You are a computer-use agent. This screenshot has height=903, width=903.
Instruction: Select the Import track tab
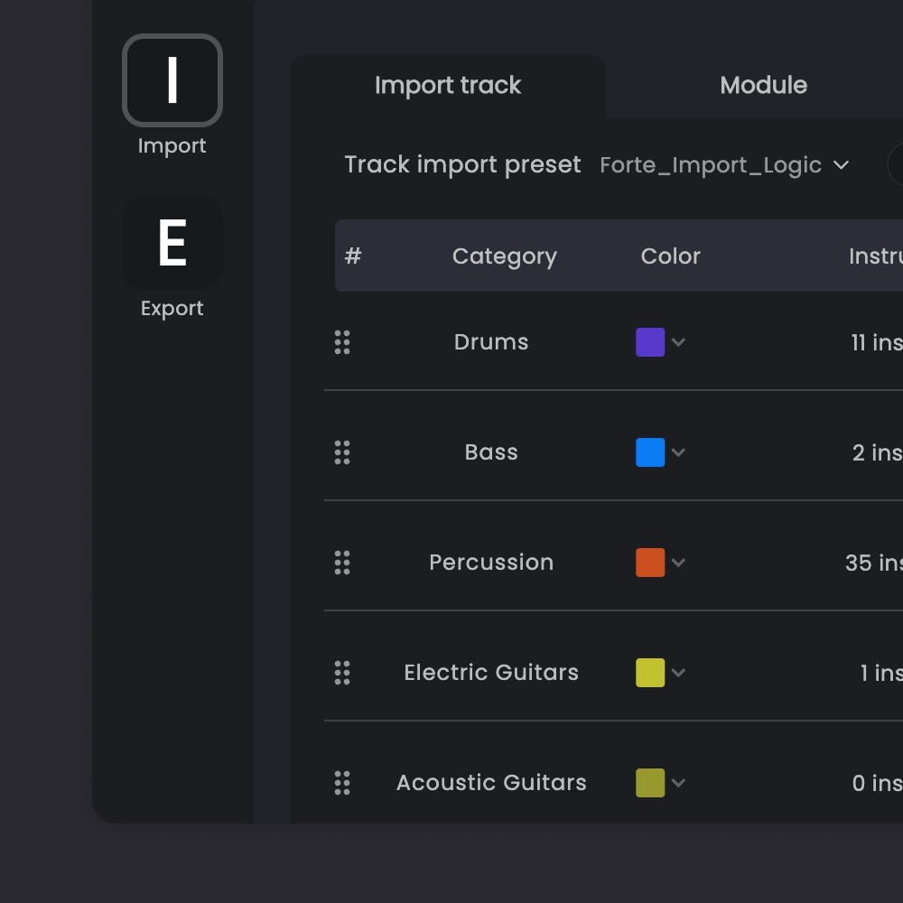coord(448,85)
